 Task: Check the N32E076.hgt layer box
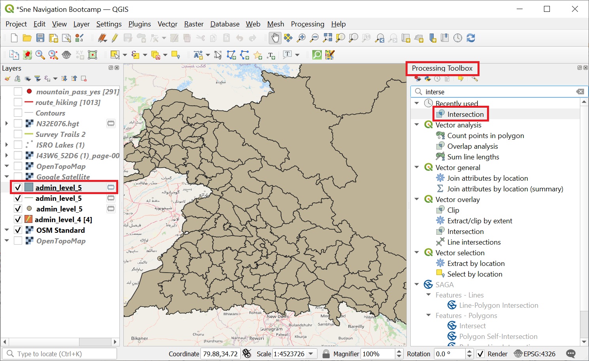tap(18, 123)
